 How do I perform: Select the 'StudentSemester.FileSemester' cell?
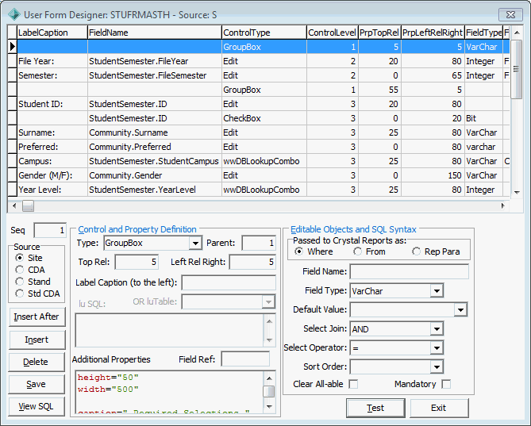pos(155,75)
